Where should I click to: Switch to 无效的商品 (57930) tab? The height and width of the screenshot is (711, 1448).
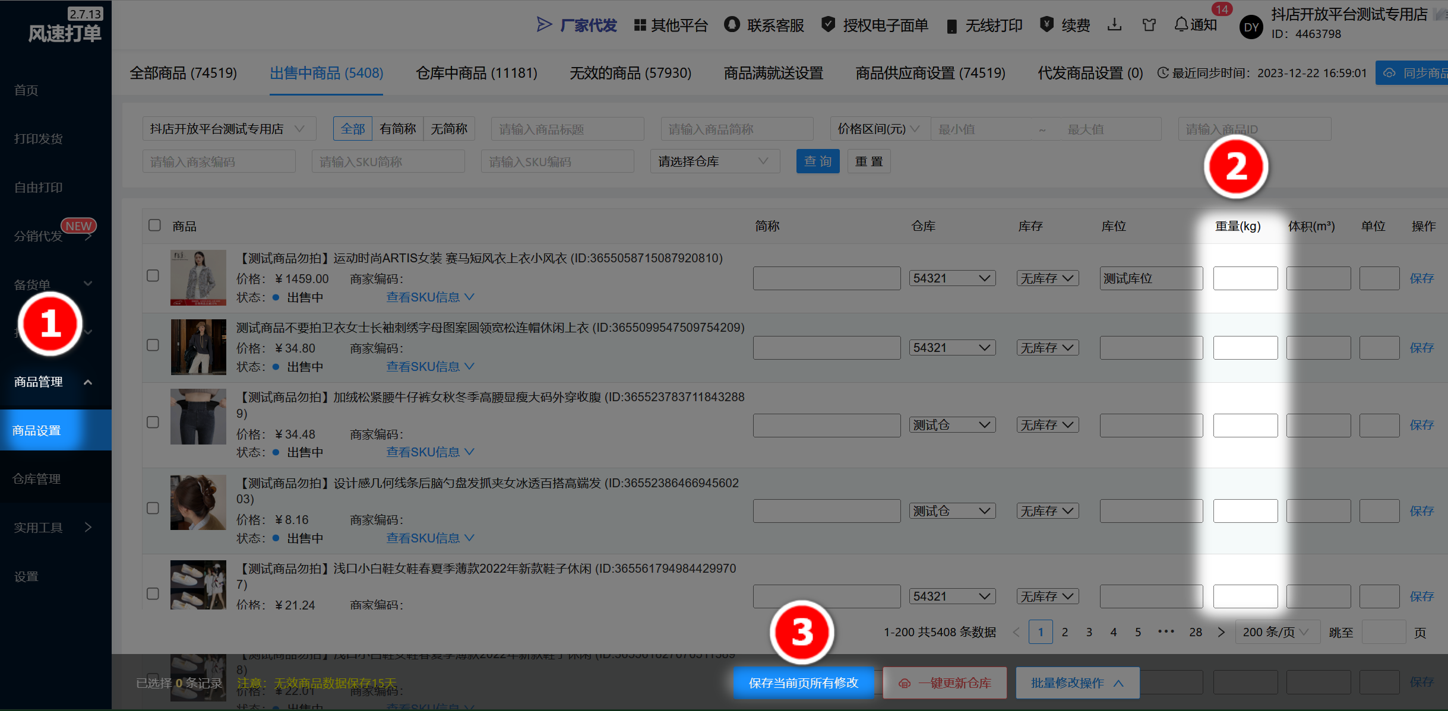pos(631,73)
